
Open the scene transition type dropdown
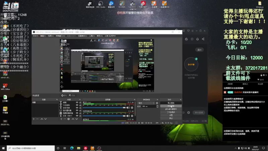[x=146, y=103]
